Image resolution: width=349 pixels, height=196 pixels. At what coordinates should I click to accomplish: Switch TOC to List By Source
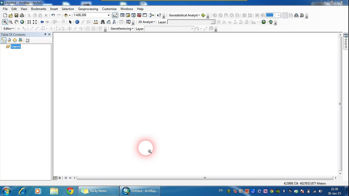(x=9, y=40)
